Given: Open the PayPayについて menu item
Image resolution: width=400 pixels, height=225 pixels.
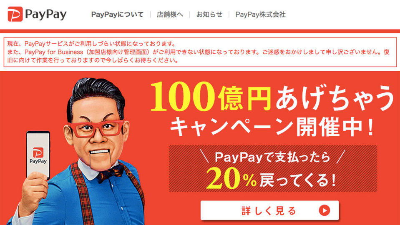Looking at the screenshot, I should tap(117, 15).
